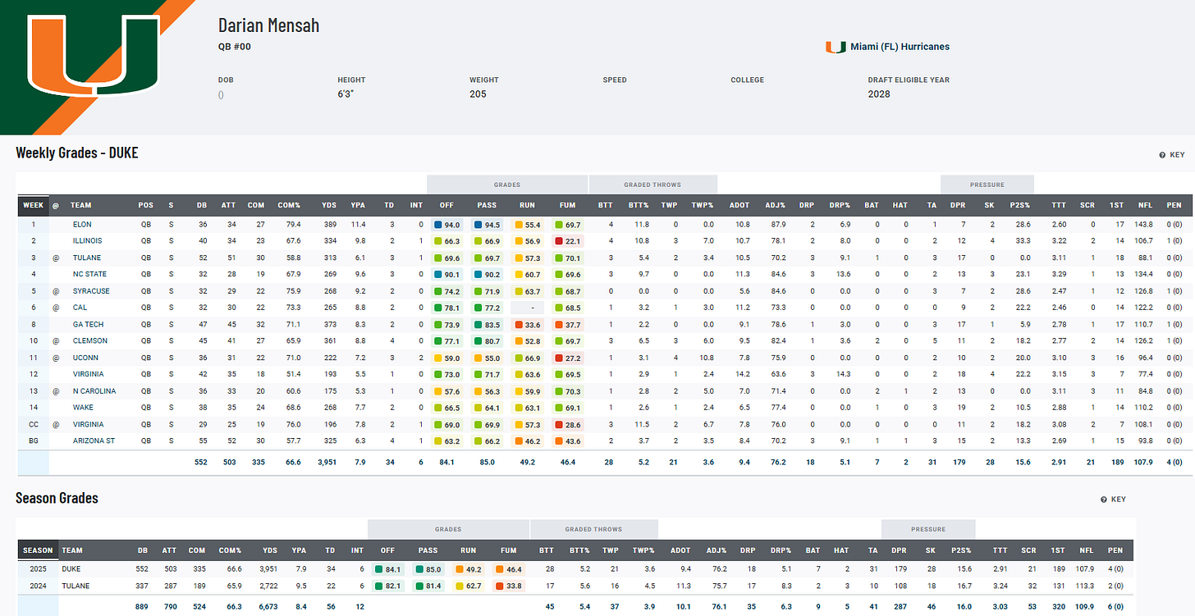Click the 3,951 total yards cell
The image size is (1195, 616).
click(x=326, y=462)
